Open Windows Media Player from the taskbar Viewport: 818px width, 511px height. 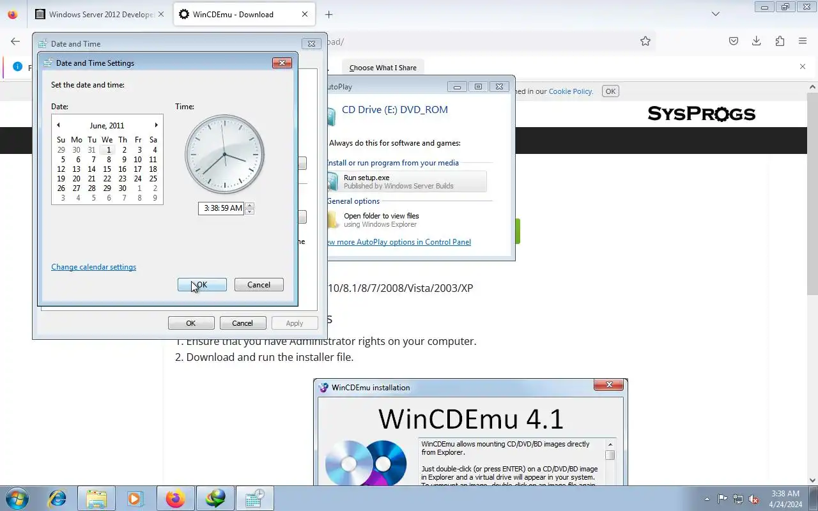[135, 498]
